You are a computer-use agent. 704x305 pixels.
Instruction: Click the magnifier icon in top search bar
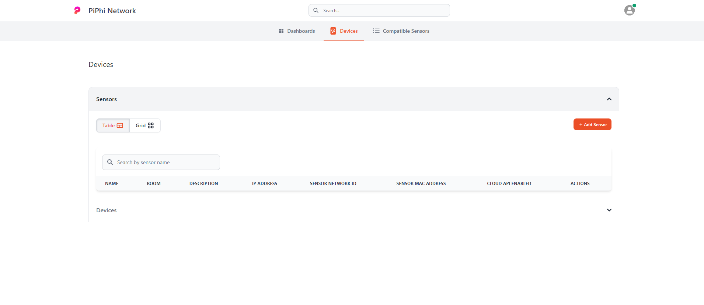[316, 10]
